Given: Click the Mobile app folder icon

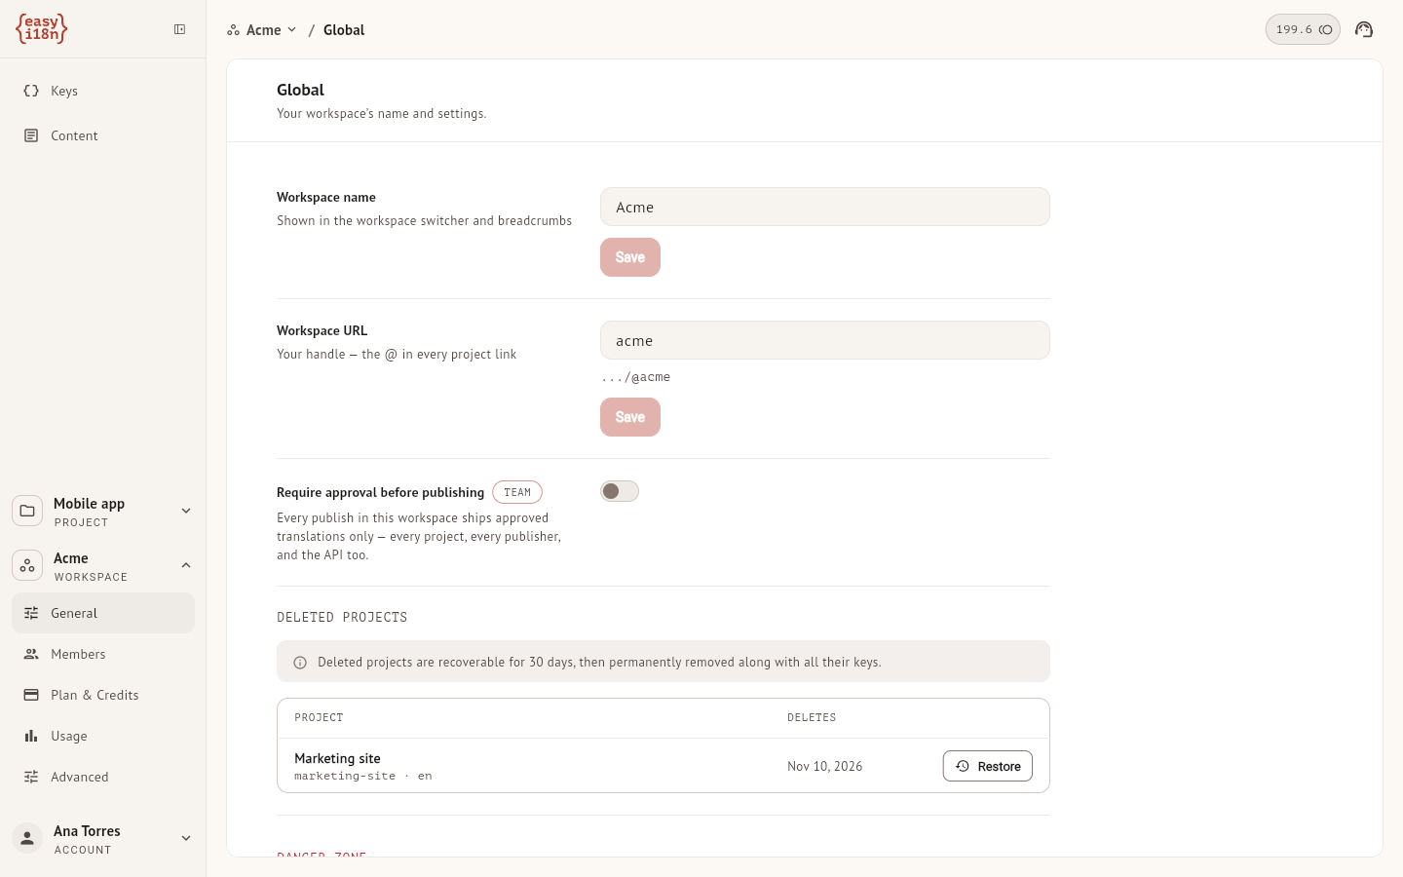Looking at the screenshot, I should click(x=27, y=511).
